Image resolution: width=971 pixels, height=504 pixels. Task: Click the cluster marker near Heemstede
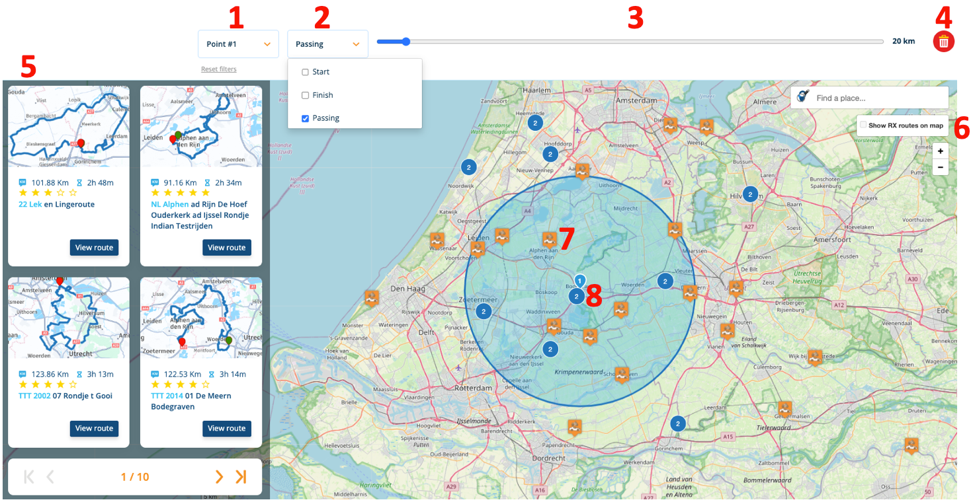click(x=535, y=122)
